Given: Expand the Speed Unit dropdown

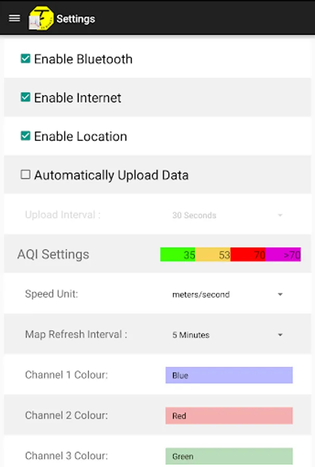Looking at the screenshot, I should click(x=280, y=294).
